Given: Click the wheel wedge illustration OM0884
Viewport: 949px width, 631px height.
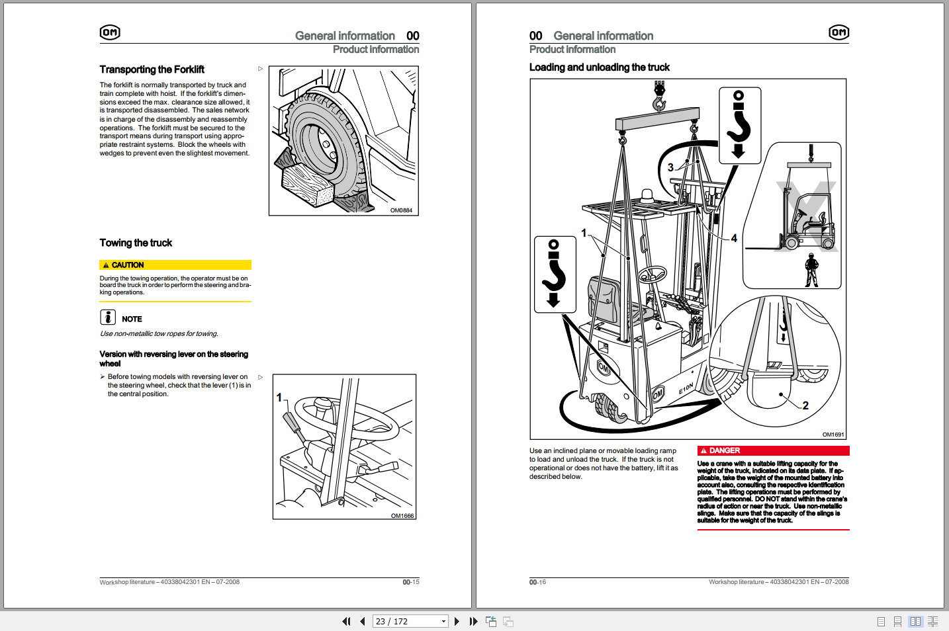Looking at the screenshot, I should pyautogui.click(x=343, y=141).
